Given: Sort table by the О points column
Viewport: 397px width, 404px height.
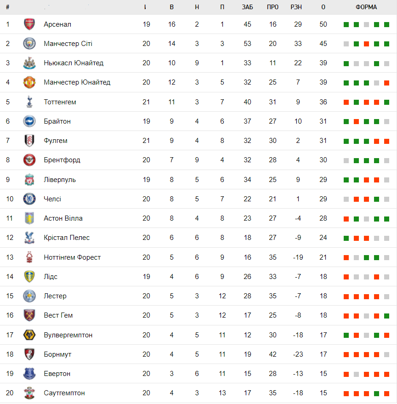Looking at the screenshot, I should tap(323, 7).
